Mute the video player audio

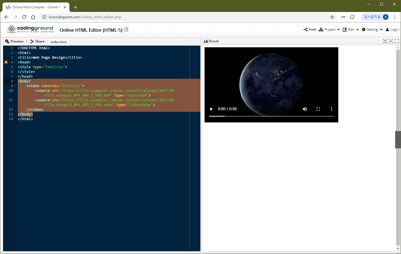pos(305,109)
